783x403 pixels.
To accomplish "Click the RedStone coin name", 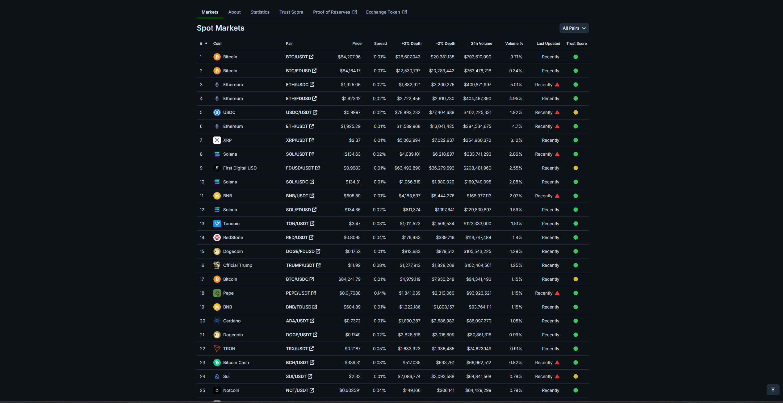I will coord(233,237).
